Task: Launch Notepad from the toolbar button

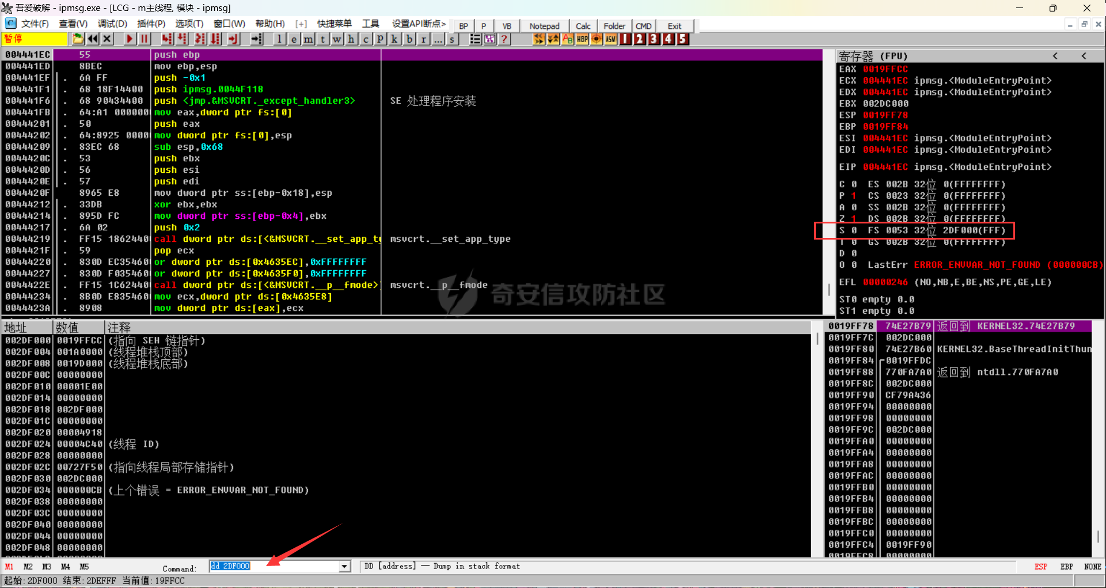Action: coord(544,26)
